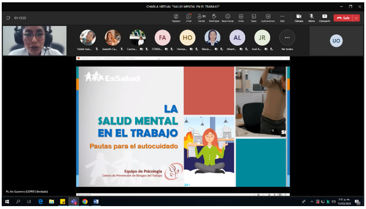Open the Más three-dots menu in toolbar
The width and height of the screenshot is (366, 209).
tap(282, 18)
